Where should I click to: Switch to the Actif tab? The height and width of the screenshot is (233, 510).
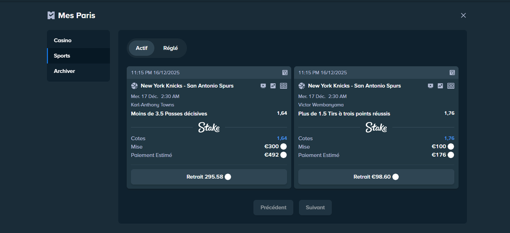point(142,48)
